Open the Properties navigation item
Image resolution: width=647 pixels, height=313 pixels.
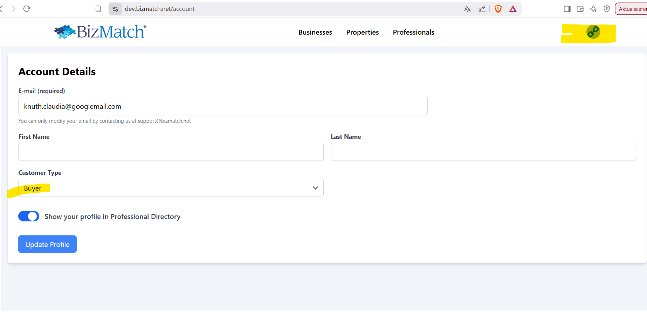coord(362,32)
